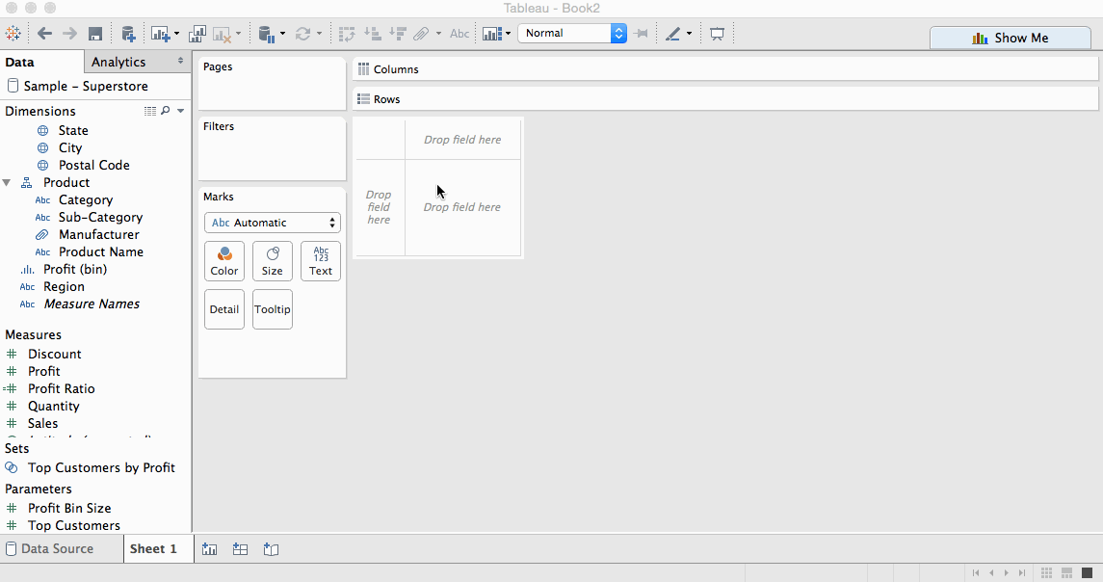Select the Postal Code dimension field

click(x=94, y=166)
